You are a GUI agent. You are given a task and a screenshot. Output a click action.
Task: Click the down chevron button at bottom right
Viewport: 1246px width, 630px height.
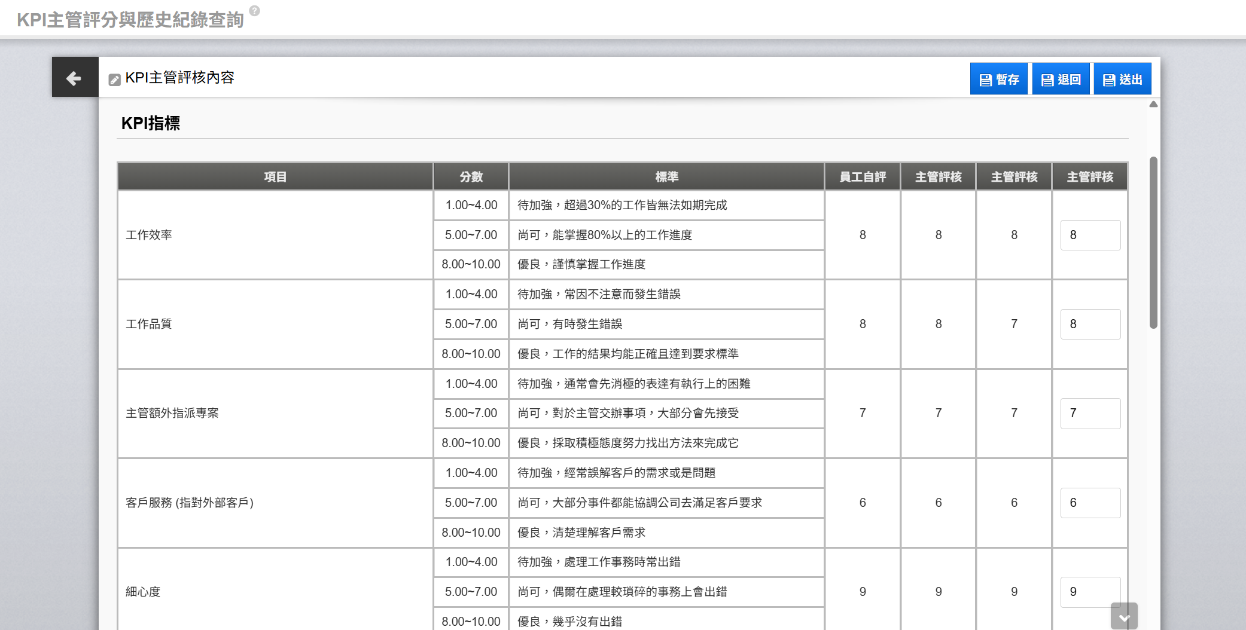pos(1123,617)
